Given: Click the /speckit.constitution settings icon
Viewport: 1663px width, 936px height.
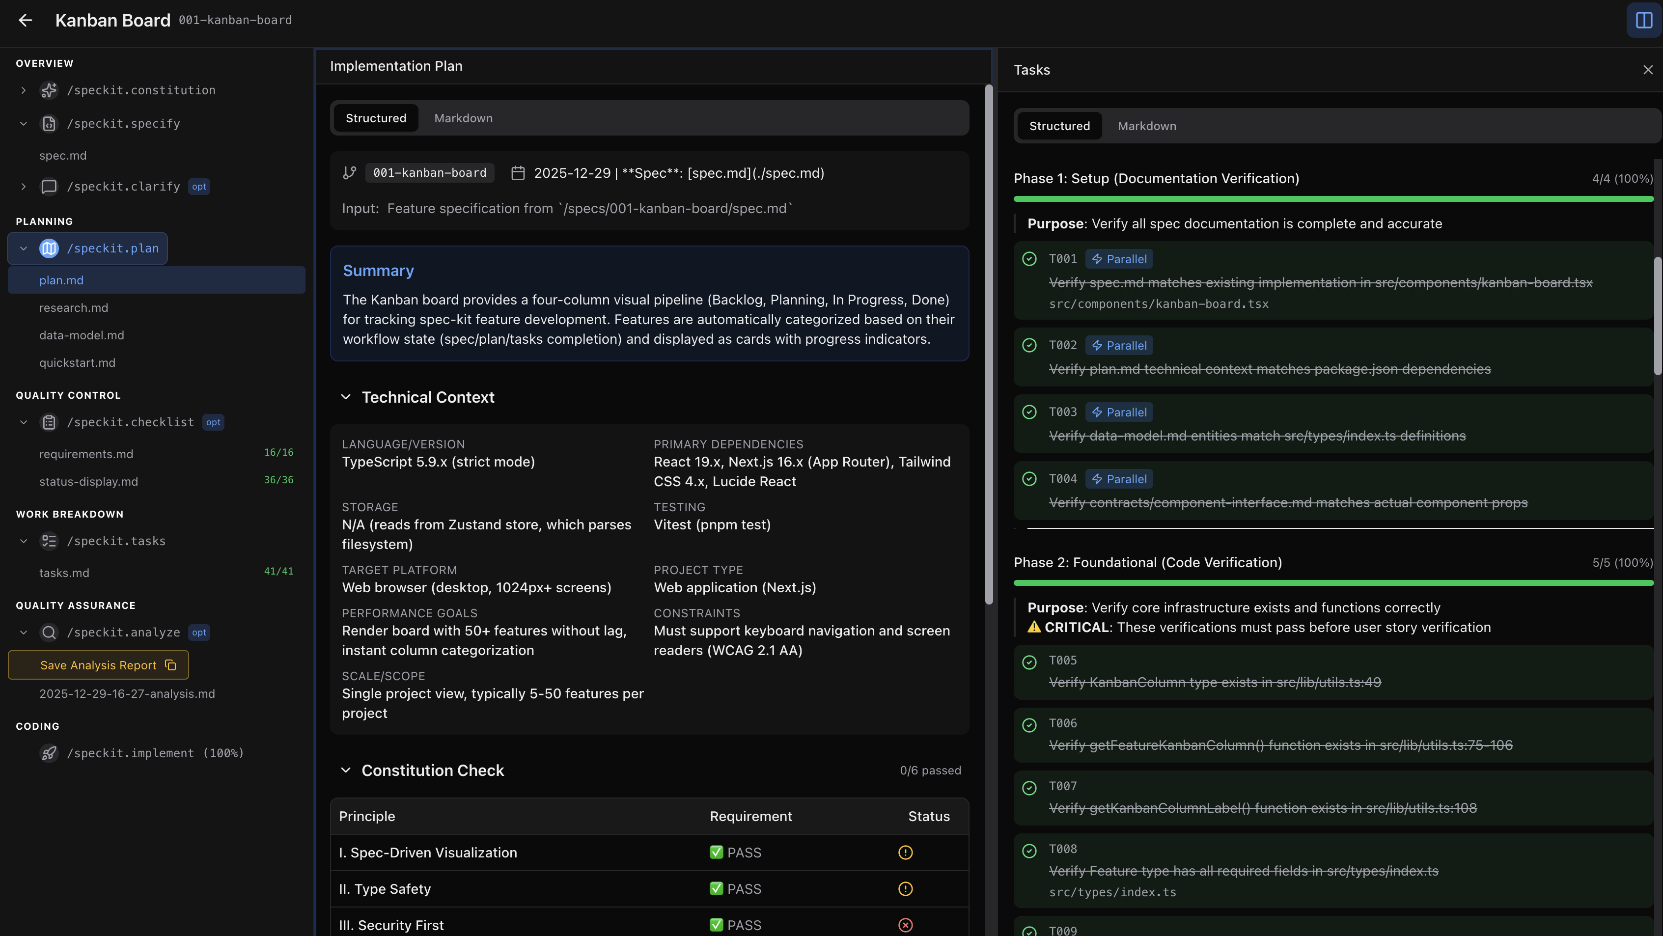Looking at the screenshot, I should tap(49, 90).
